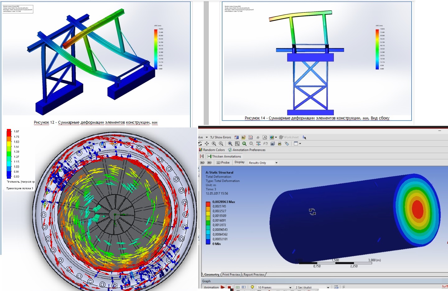Click the yellow Rescale Annotation icon
448x291 pixels.
[x=280, y=144]
